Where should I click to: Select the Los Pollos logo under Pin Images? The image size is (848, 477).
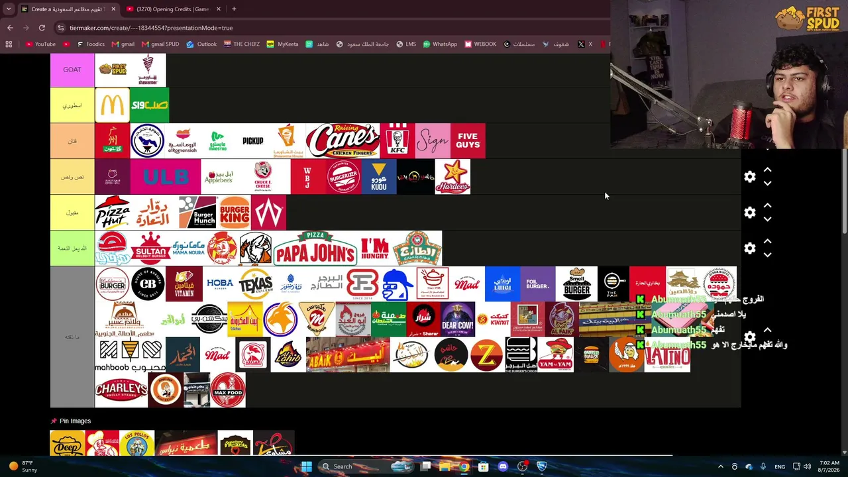click(x=136, y=443)
